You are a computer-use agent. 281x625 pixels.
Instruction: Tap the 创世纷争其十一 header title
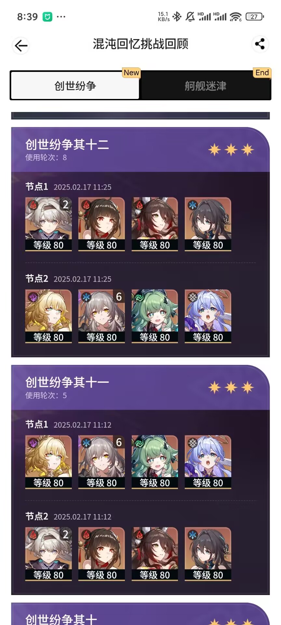[67, 382]
